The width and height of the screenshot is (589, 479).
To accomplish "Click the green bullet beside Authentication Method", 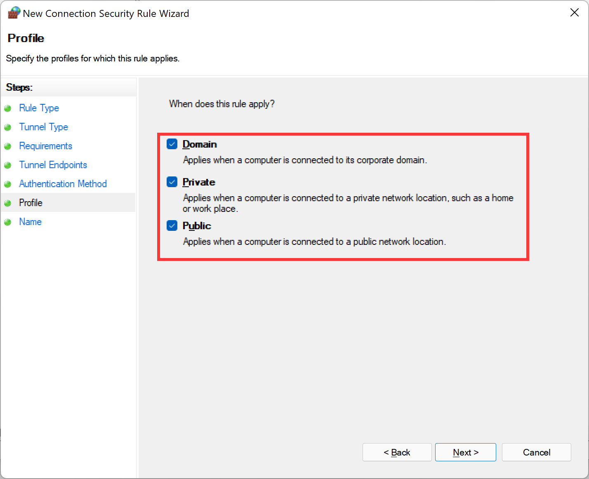I will pyautogui.click(x=7, y=184).
